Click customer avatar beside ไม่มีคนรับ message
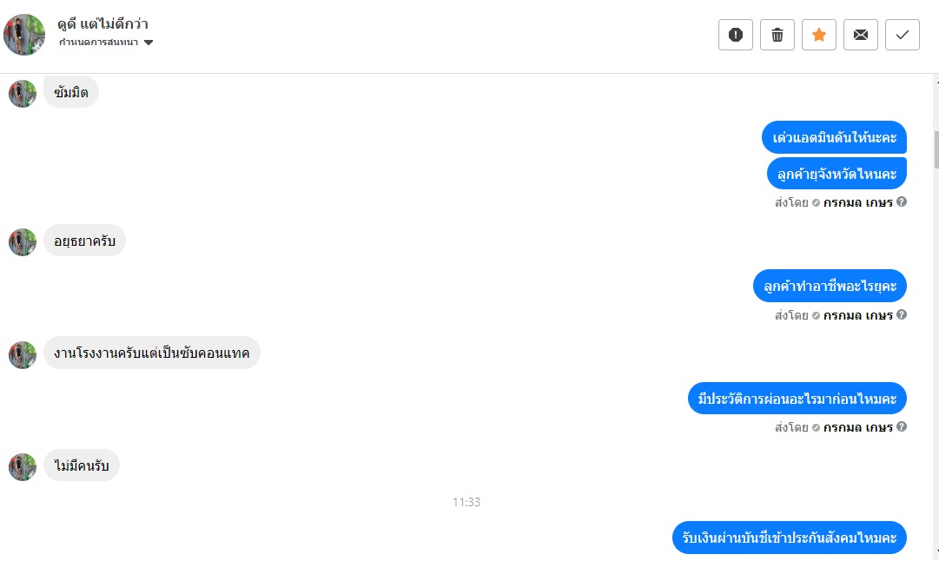The image size is (939, 561). coord(23,467)
